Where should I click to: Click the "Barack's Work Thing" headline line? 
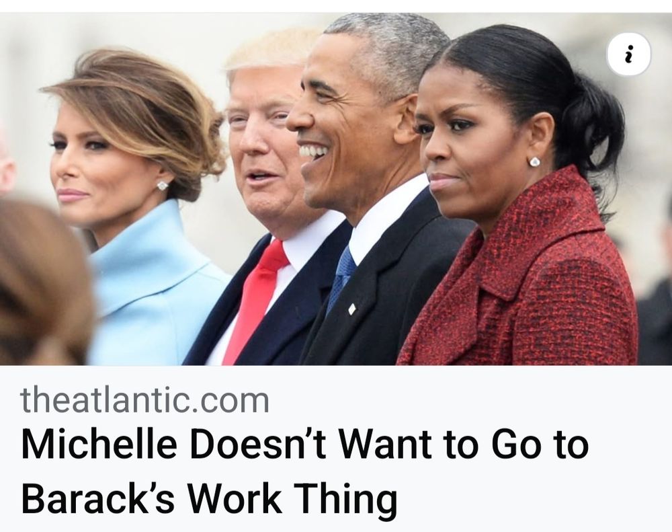(x=209, y=498)
